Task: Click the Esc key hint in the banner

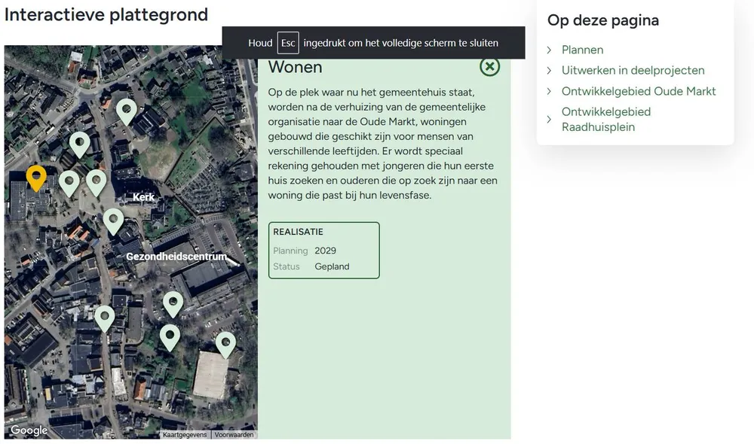Action: pos(288,43)
